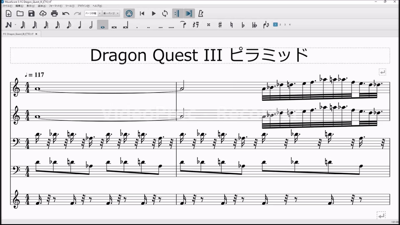Select treble clef of the top staff
The height and width of the screenshot is (225, 400).
(x=16, y=87)
